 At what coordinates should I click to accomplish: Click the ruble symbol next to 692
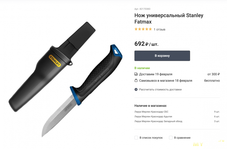pos(147,44)
